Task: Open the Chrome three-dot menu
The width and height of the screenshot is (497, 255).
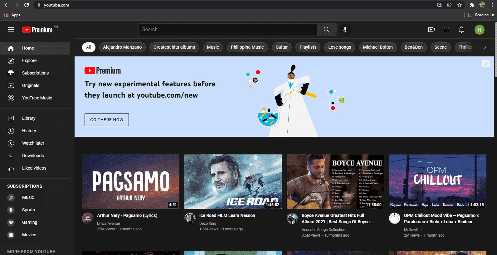Action: (492, 5)
